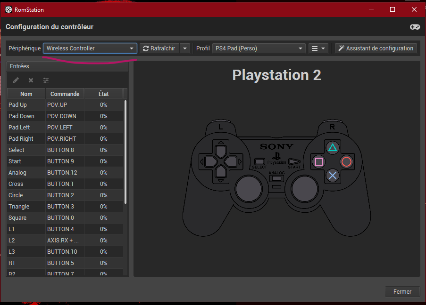This screenshot has width=426, height=305.
Task: Select the R1 input row
Action: pyautogui.click(x=65, y=263)
